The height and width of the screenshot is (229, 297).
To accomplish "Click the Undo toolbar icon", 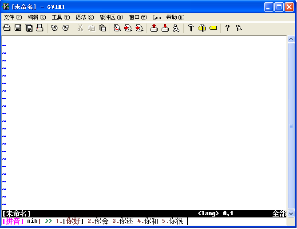I will pyautogui.click(x=54, y=28).
